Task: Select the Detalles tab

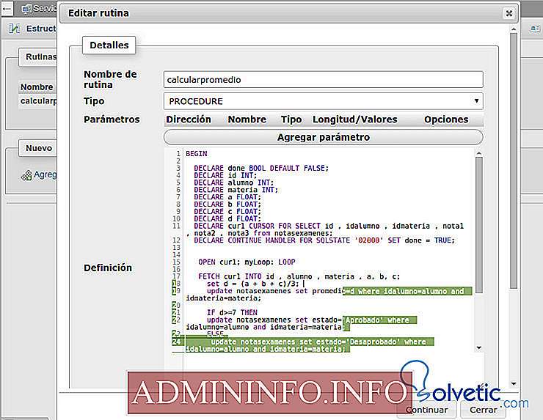Action: click(x=108, y=45)
